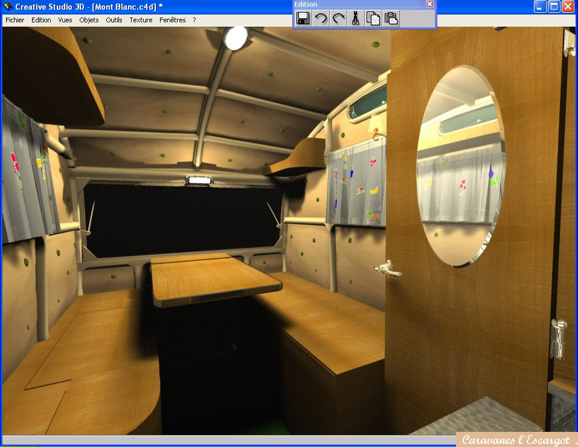Open the ? help menu
The height and width of the screenshot is (447, 578).
(194, 20)
